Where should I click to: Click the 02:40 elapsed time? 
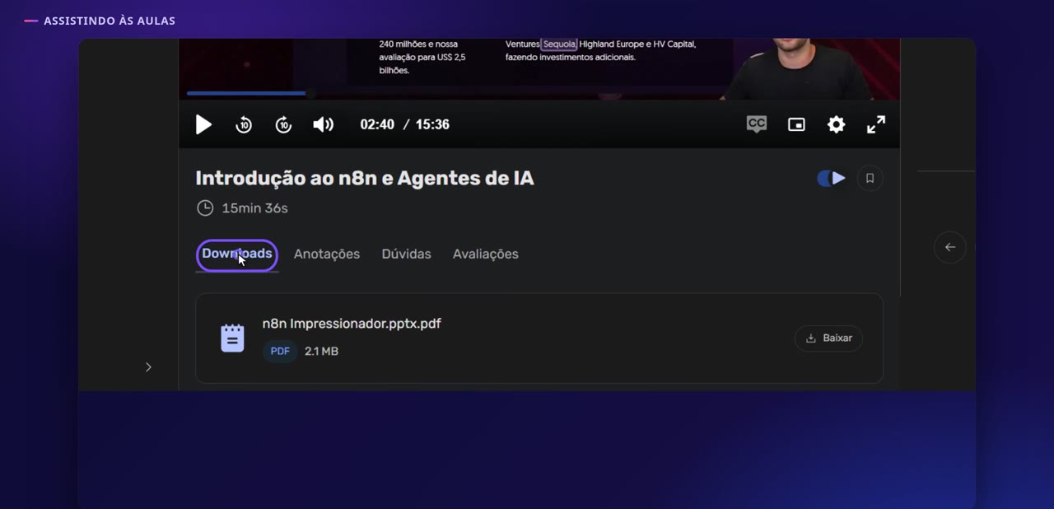pos(377,124)
